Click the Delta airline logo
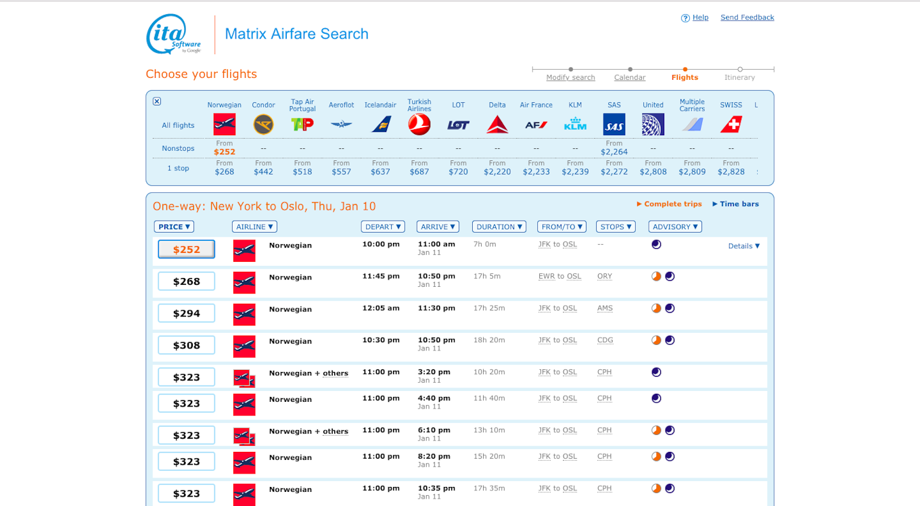This screenshot has width=920, height=506. [497, 124]
